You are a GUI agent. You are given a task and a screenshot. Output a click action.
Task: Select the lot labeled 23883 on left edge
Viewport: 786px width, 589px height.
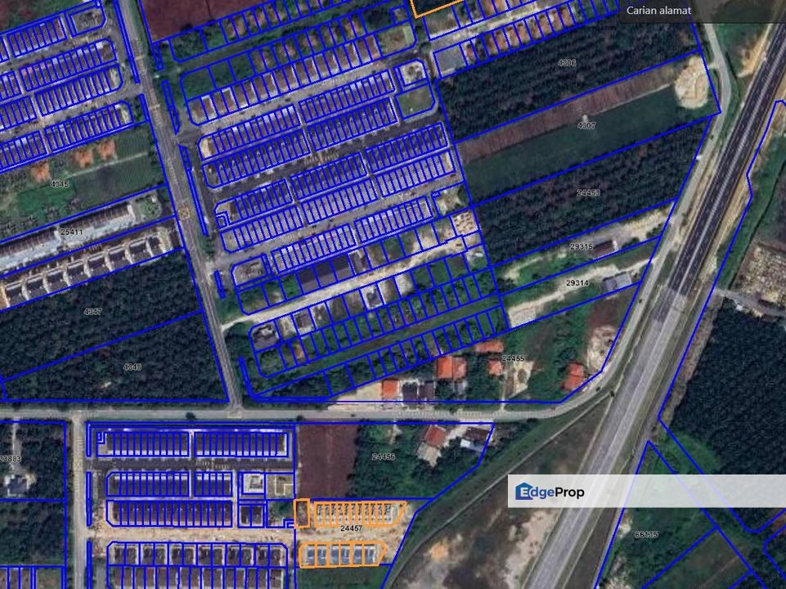10,461
